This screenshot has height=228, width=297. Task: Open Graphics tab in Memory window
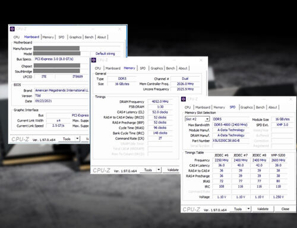157,68
